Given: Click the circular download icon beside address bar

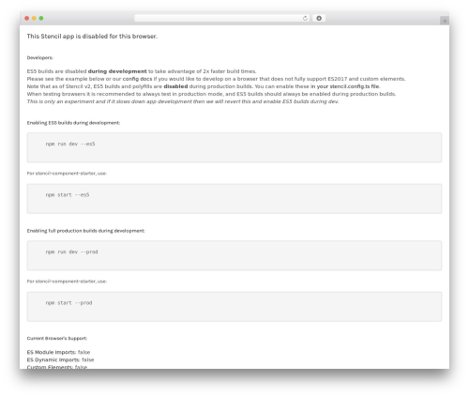Looking at the screenshot, I should [319, 19].
